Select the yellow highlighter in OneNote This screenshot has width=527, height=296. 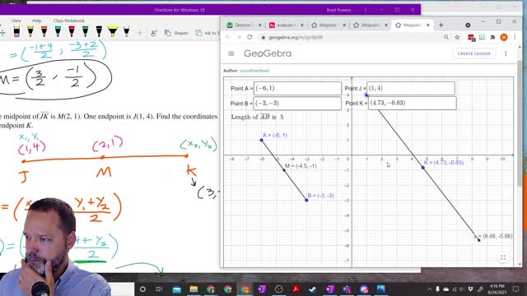113,32
